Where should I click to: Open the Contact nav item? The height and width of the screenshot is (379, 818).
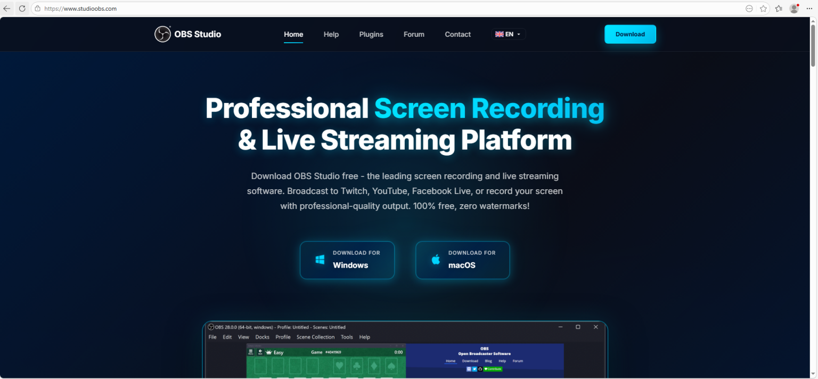[458, 34]
